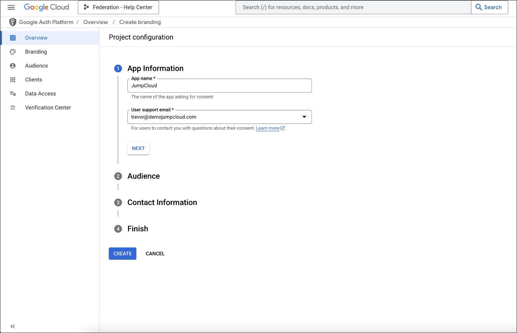This screenshot has width=517, height=333.
Task: Click inside the App name field
Action: [x=219, y=85]
